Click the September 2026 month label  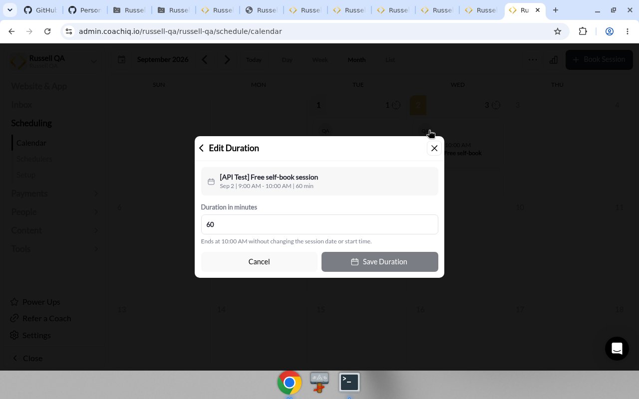click(x=163, y=60)
